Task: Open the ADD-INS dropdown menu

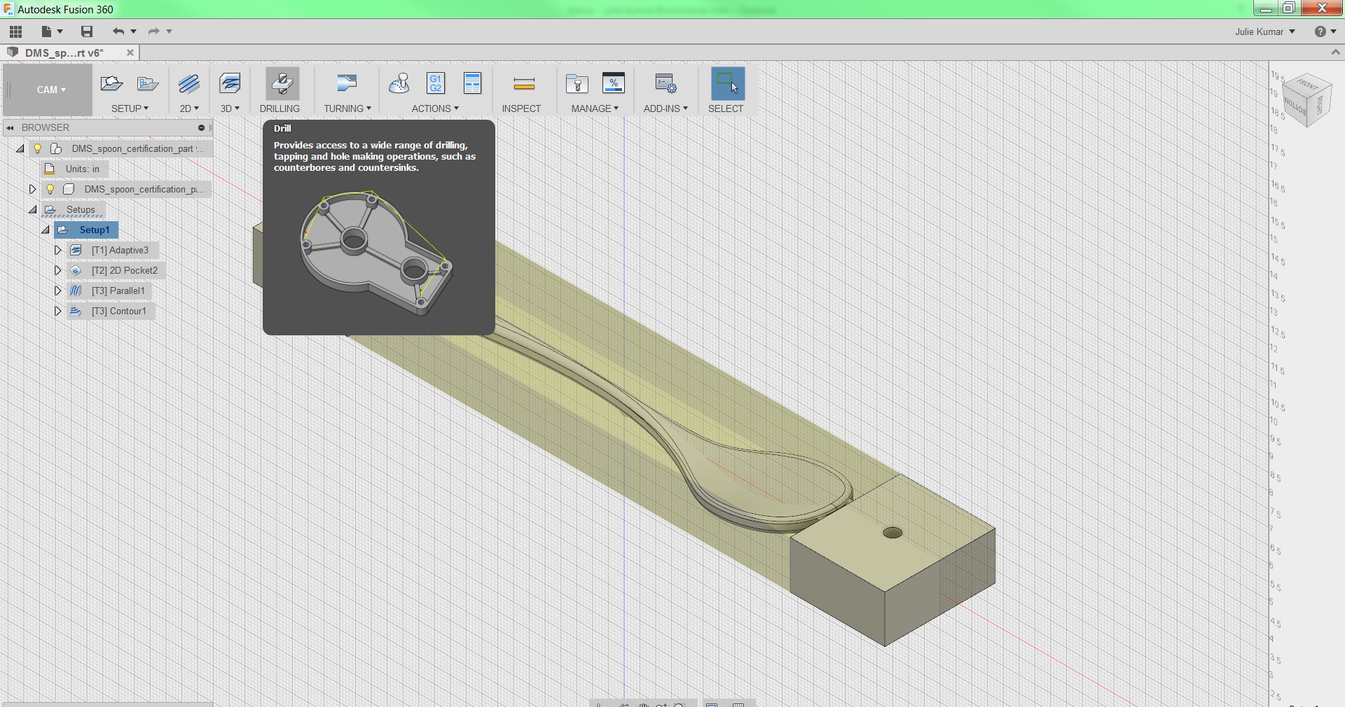Action: click(665, 108)
